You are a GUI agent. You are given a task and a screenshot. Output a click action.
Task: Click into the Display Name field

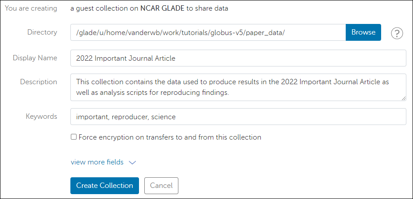238,58
